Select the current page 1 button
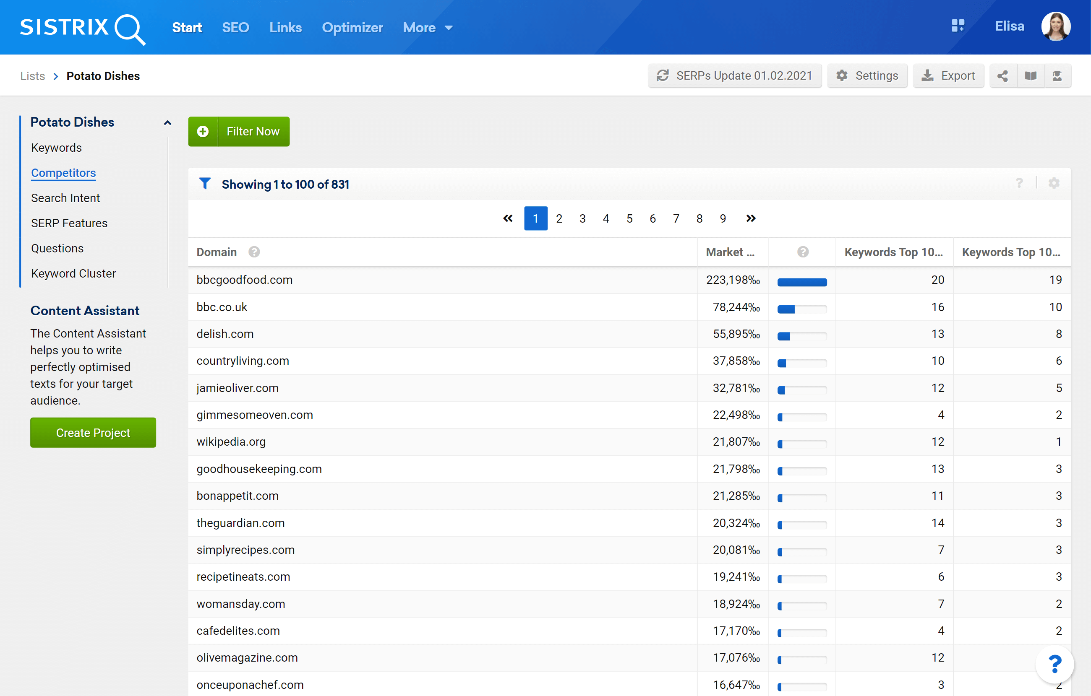This screenshot has width=1091, height=696. point(535,218)
